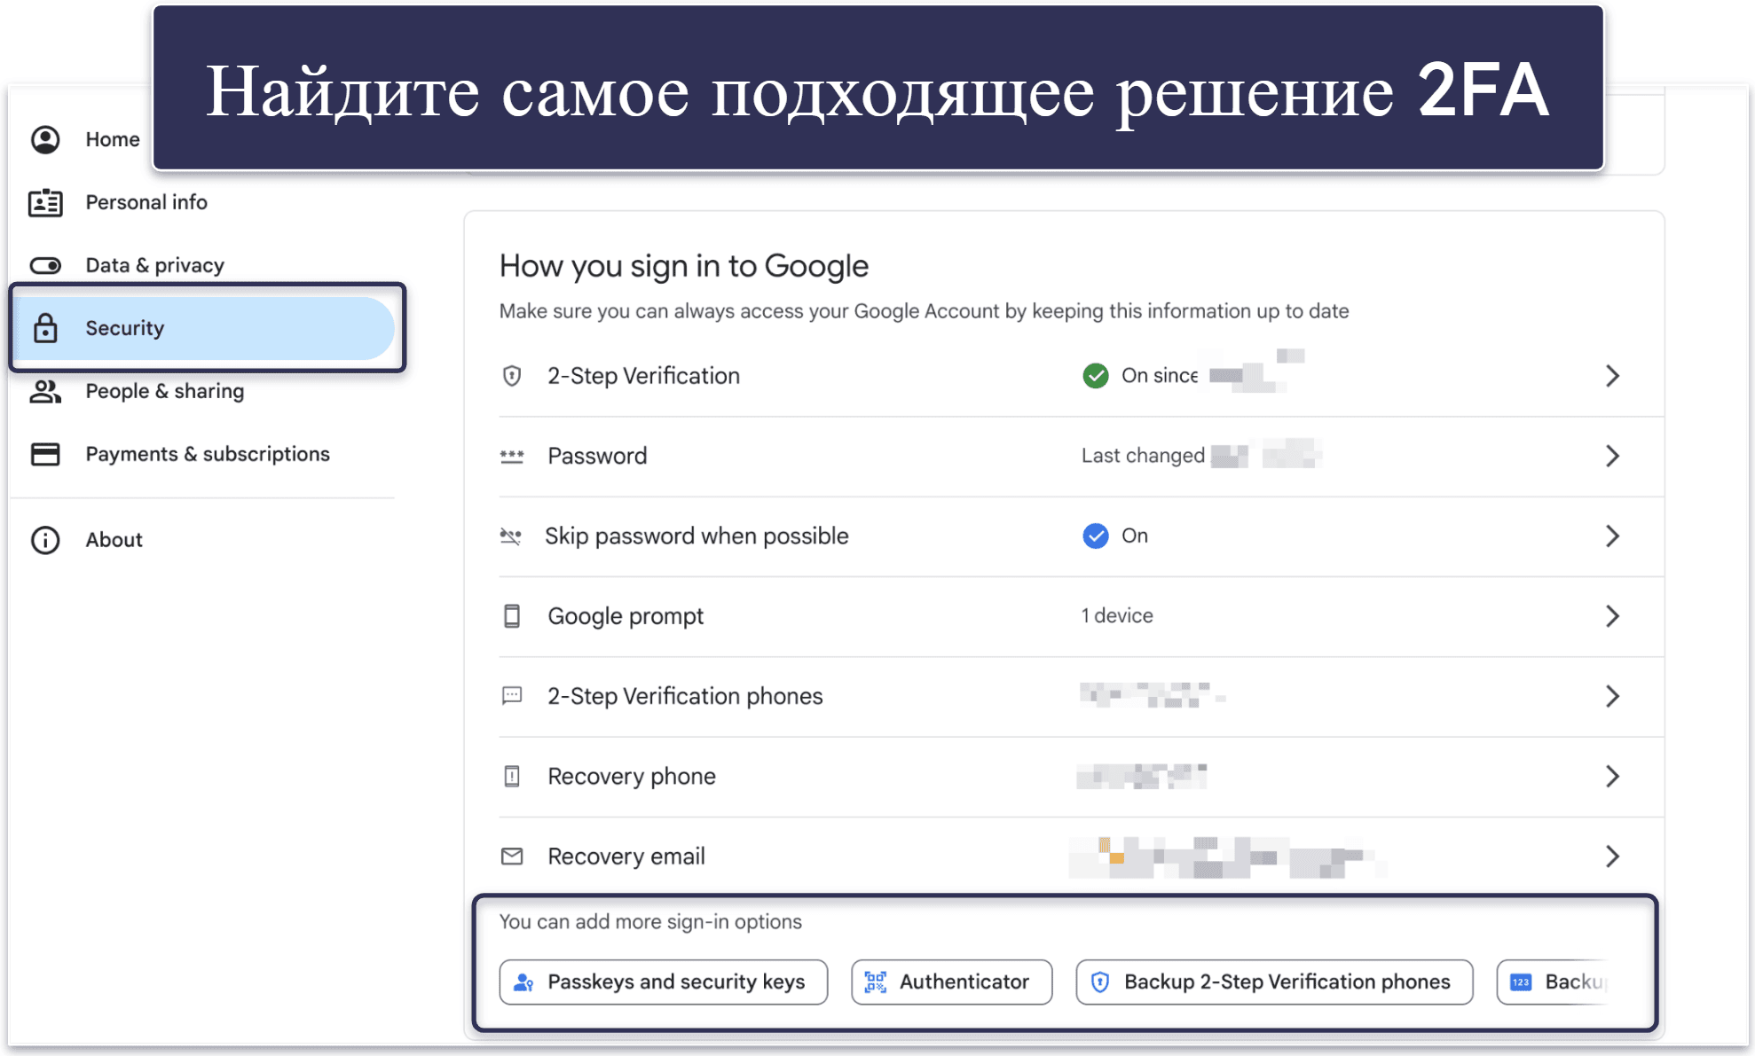Open Password row chevron arrow
The height and width of the screenshot is (1056, 1755).
click(x=1613, y=456)
